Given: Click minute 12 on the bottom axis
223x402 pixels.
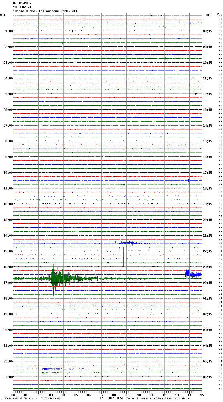Looking at the screenshot, I should click(x=164, y=395).
